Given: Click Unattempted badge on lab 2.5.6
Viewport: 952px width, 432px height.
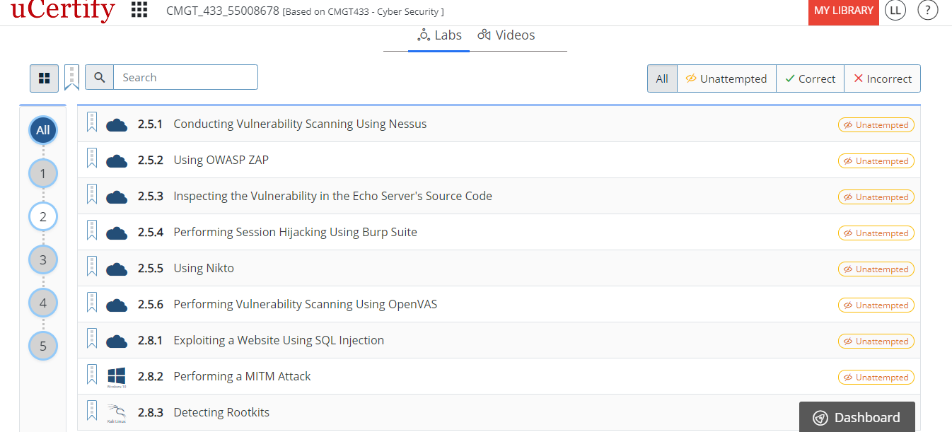Looking at the screenshot, I should point(876,305).
